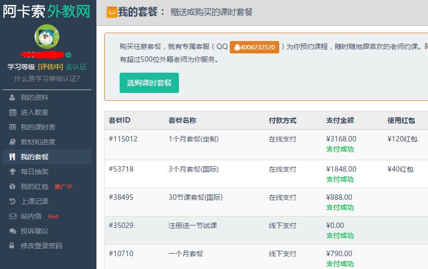Screen dimensions: 428x269
Task: Click the book icon beside 教材和进度
Action: tap(12, 142)
